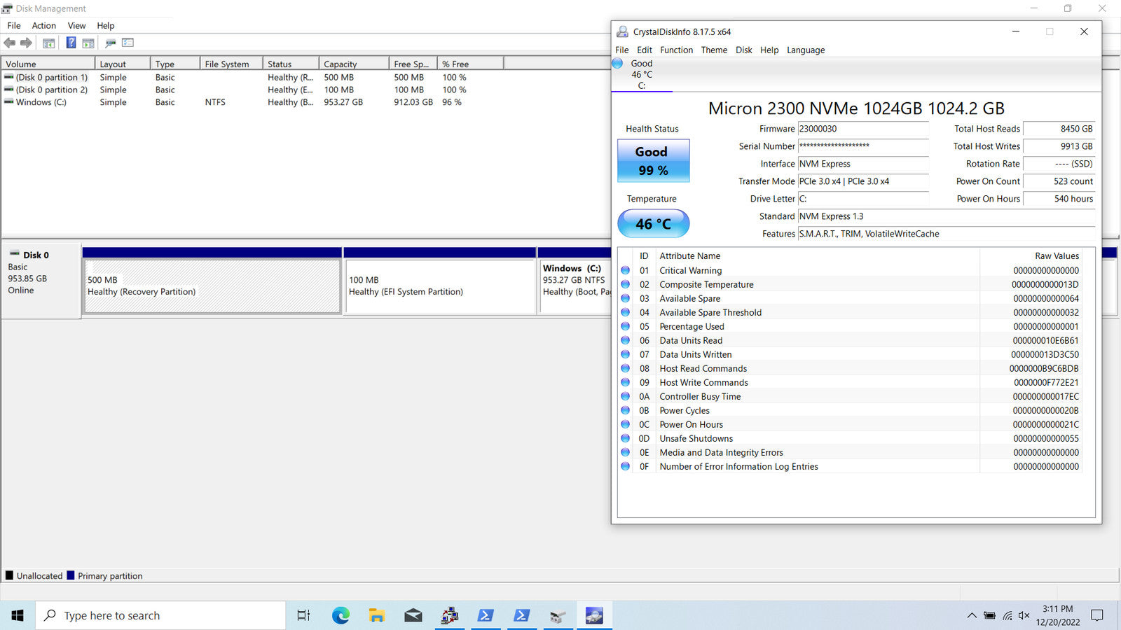The height and width of the screenshot is (630, 1121).
Task: Click the Show/Hide Action Pane toolbar icon
Action: (88, 43)
